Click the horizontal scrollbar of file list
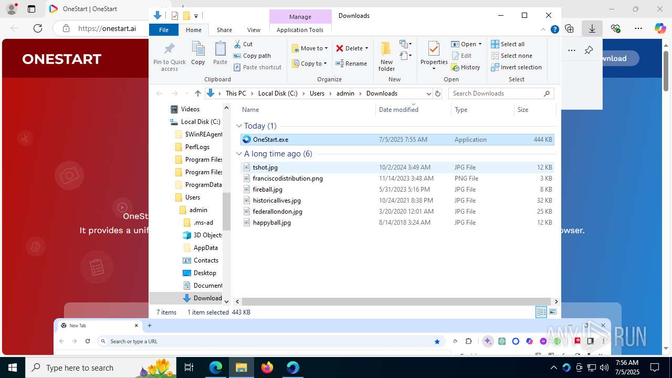 [x=396, y=301]
